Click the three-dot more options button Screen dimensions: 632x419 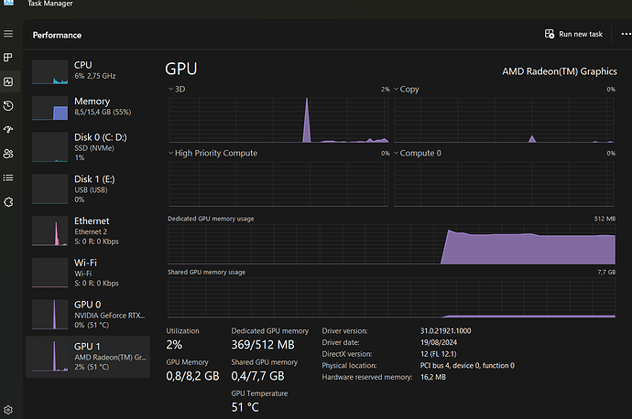(626, 34)
